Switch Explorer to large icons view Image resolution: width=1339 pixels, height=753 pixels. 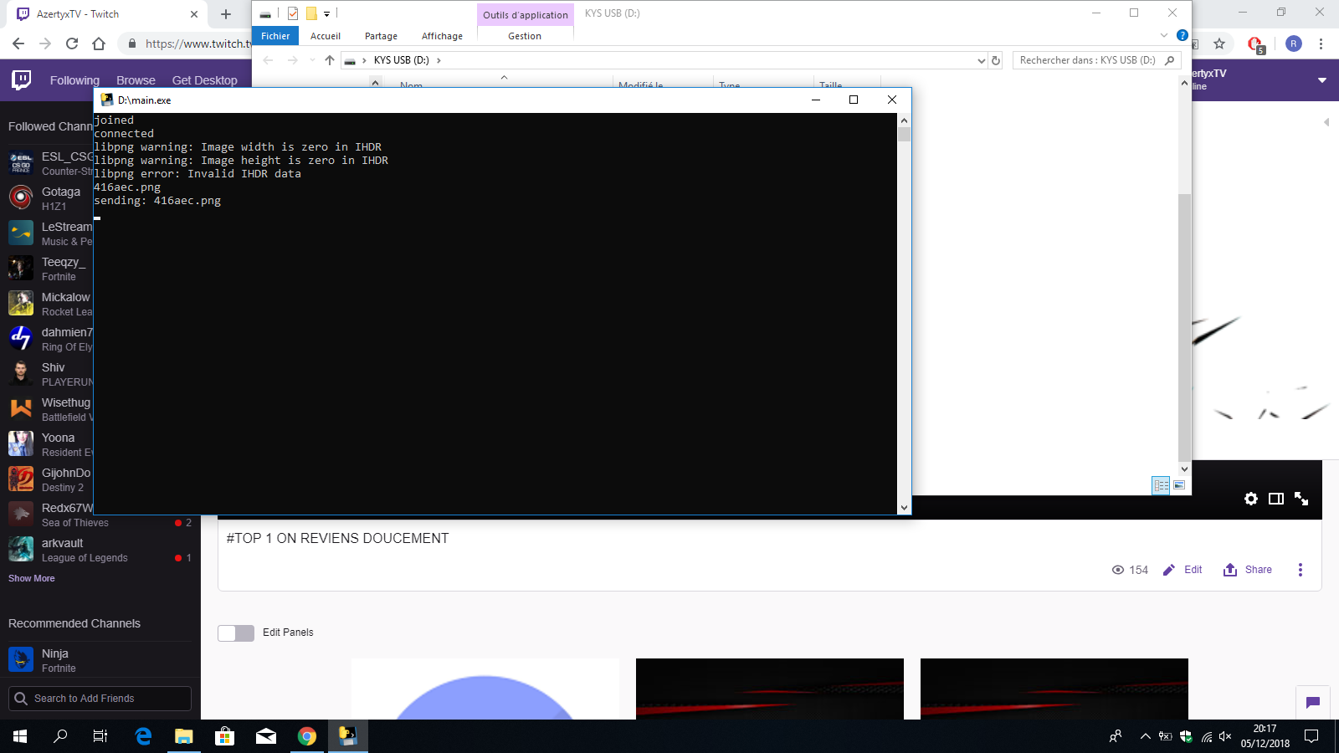click(x=1179, y=485)
